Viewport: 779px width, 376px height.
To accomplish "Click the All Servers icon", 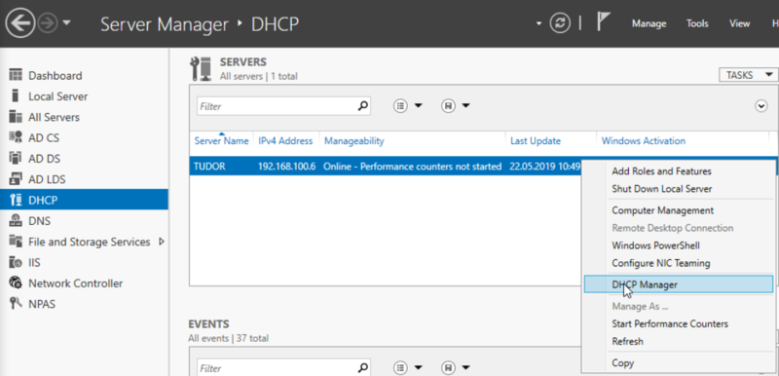I will 16,117.
